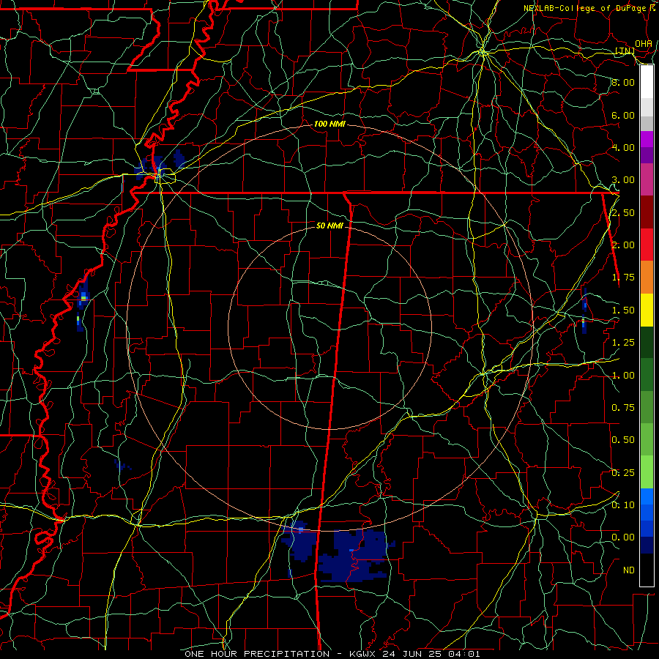Click the precipitation echoes at the upper-left road hub
Viewport: 659px width, 659px height.
click(158, 165)
